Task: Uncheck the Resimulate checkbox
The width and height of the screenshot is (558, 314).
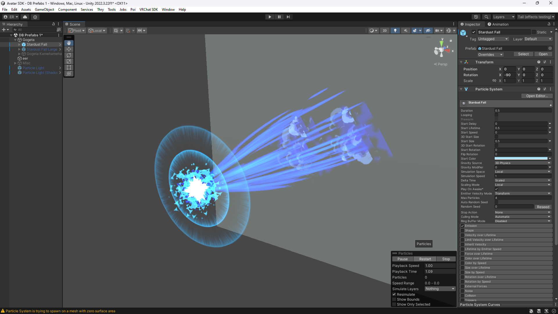Action: point(394,295)
